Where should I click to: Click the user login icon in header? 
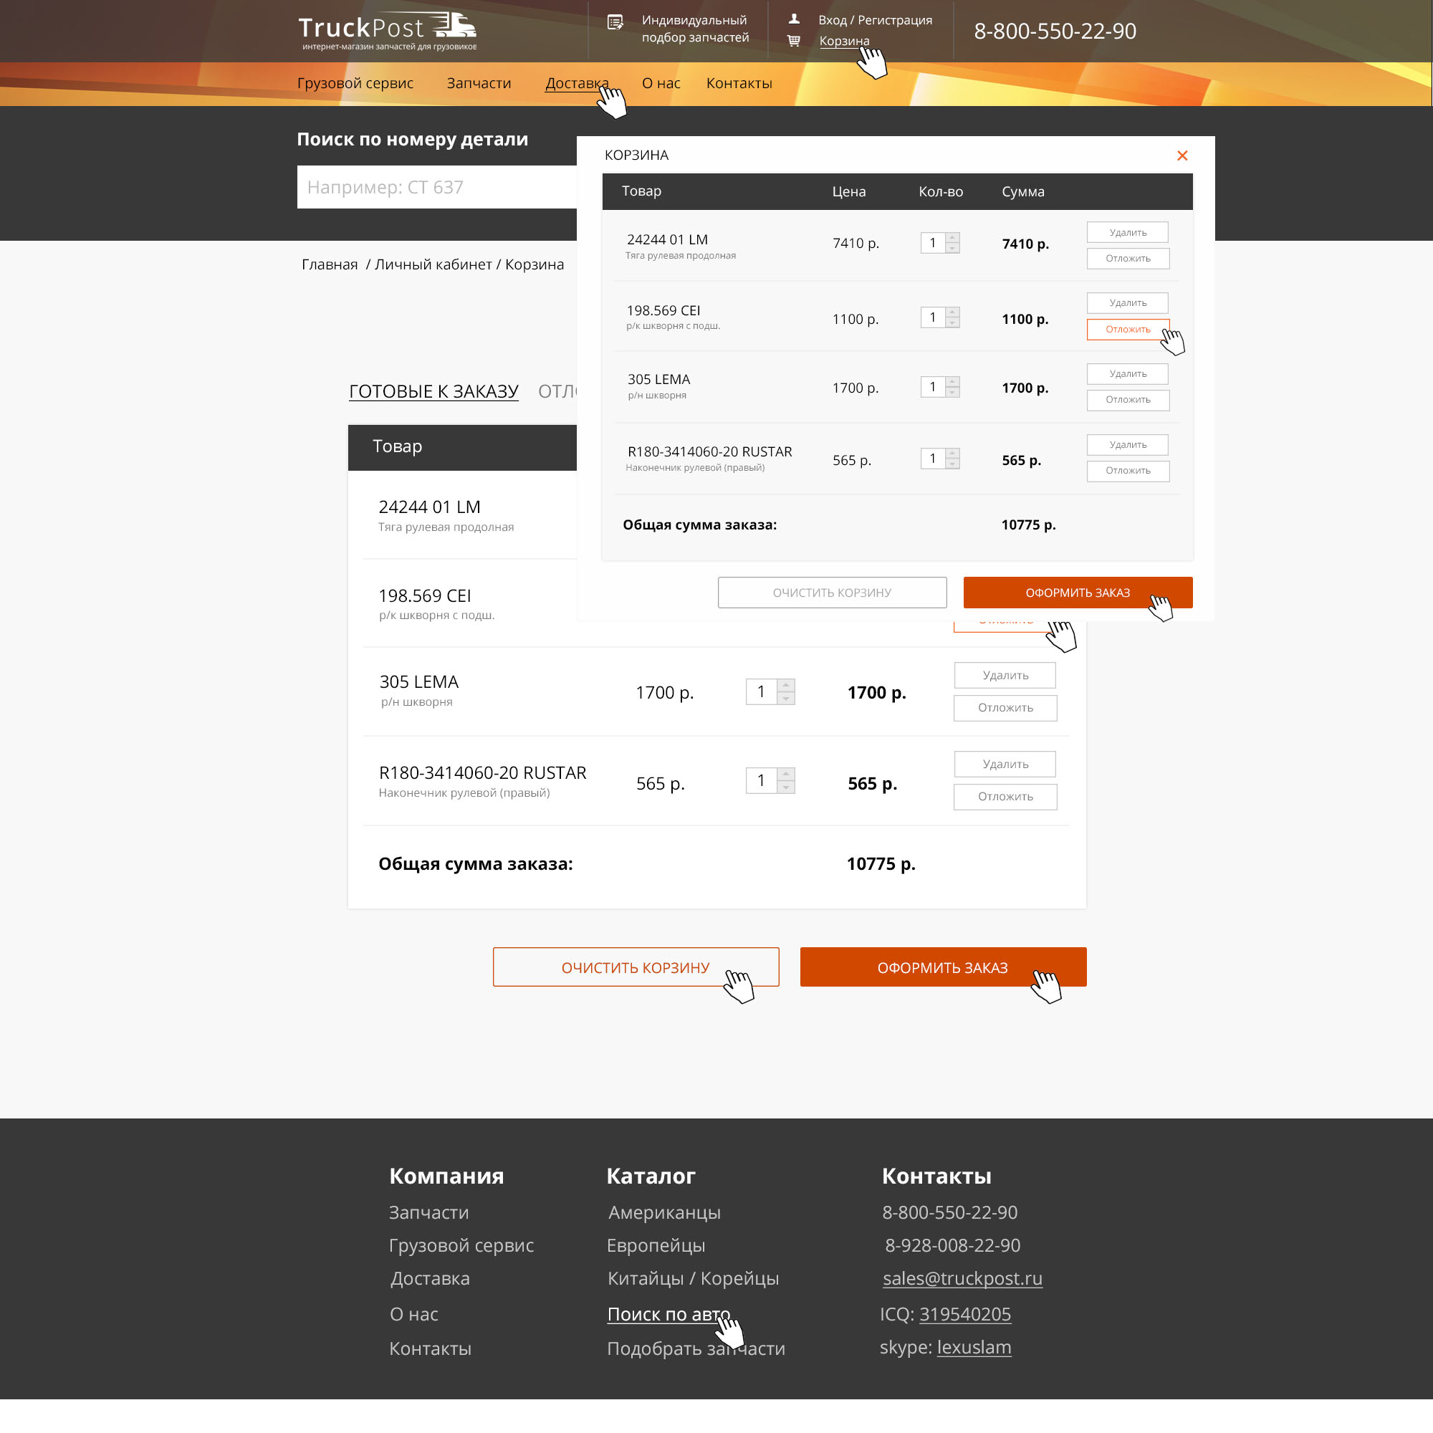[x=794, y=19]
